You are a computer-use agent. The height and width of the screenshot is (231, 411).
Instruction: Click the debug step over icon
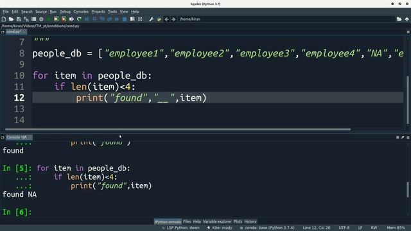coord(94,19)
